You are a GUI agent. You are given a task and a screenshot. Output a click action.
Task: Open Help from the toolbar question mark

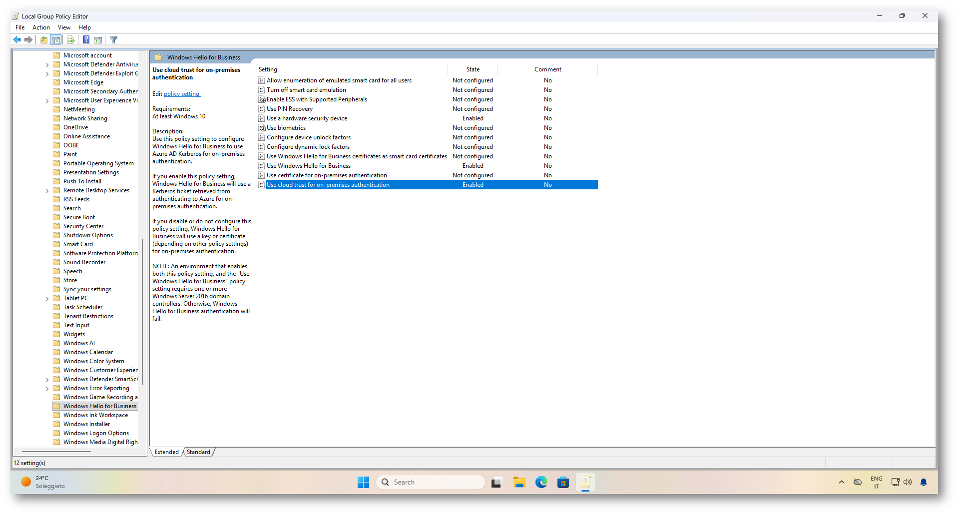86,40
